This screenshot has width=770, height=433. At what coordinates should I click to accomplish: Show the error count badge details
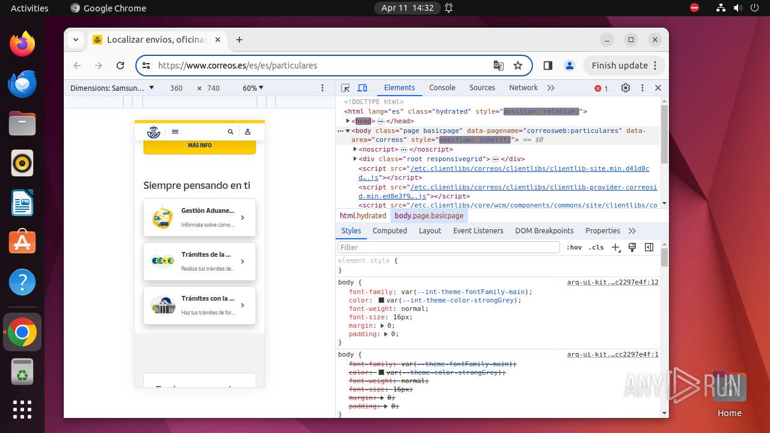602,88
